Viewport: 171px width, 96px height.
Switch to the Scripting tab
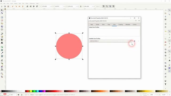click(x=121, y=25)
